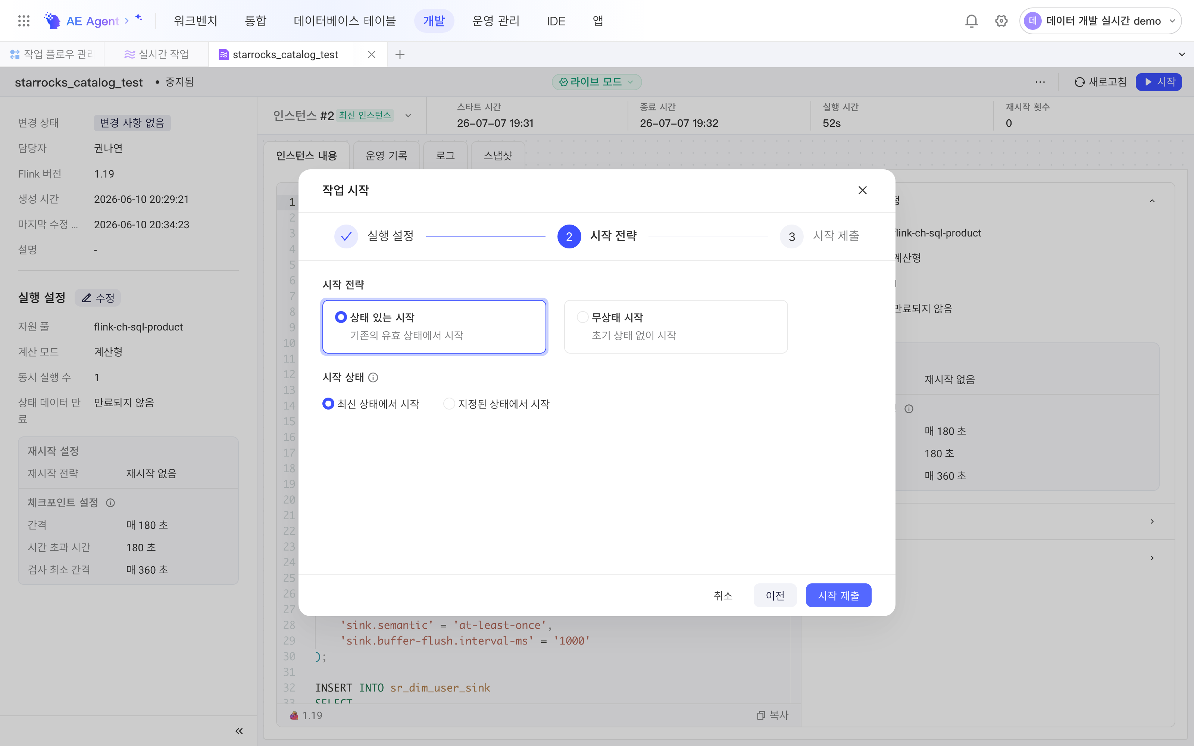Open the app grid launcher icon
1194x746 pixels.
24,21
